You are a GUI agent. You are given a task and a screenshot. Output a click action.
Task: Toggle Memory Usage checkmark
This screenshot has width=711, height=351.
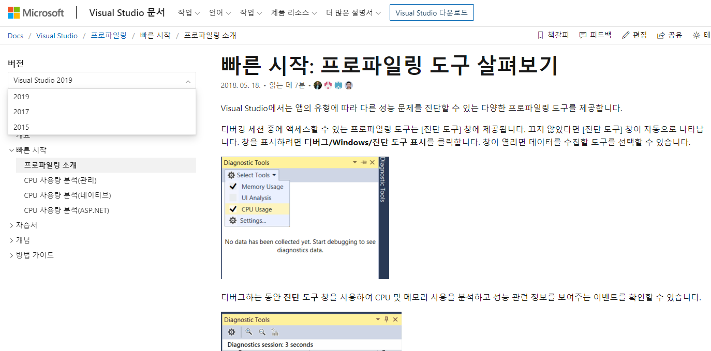[233, 187]
